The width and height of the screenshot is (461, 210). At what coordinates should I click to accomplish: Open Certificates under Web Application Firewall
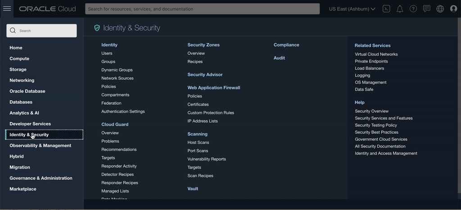[x=198, y=104]
